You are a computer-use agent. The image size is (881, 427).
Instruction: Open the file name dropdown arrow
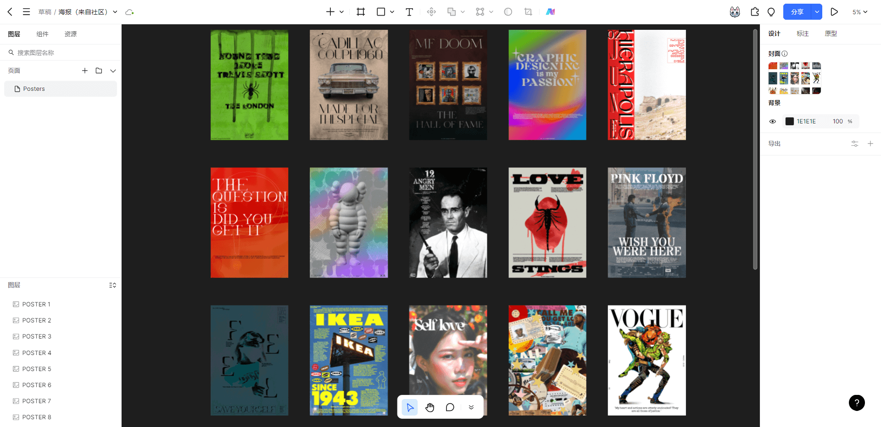[115, 12]
